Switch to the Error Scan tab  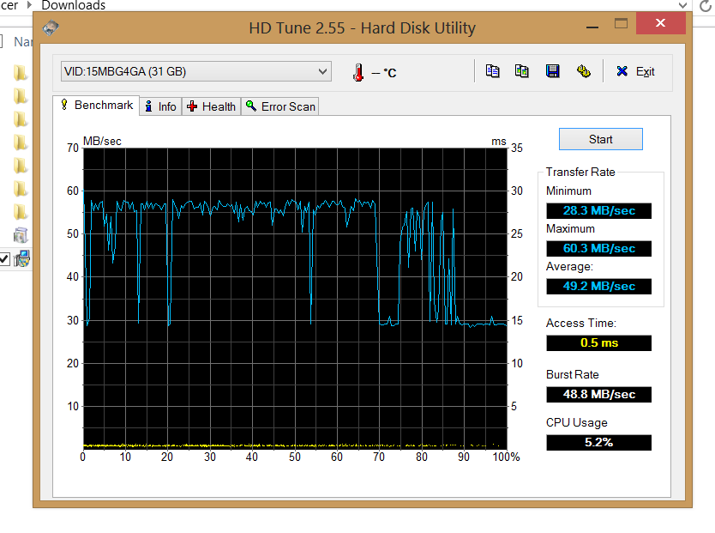click(x=280, y=106)
